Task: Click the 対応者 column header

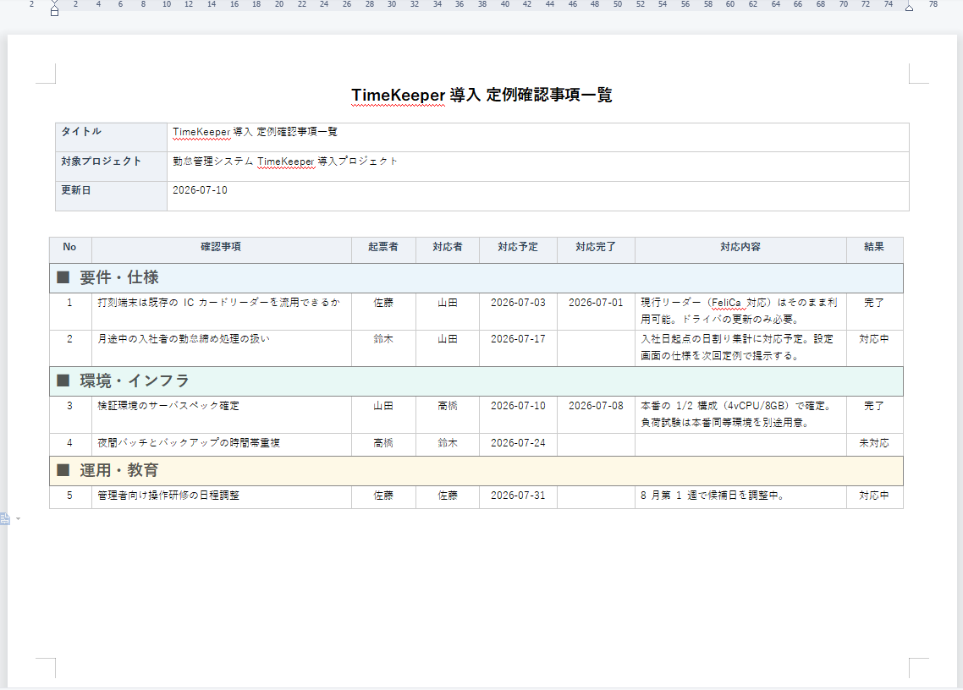Action: [x=448, y=249]
